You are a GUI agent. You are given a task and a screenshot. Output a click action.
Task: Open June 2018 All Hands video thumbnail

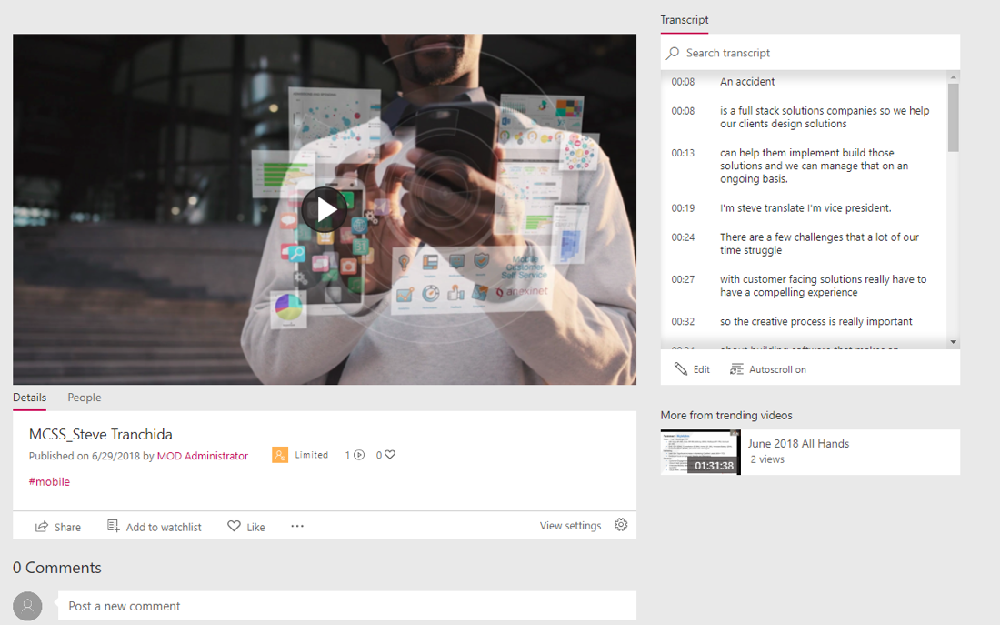pos(700,452)
